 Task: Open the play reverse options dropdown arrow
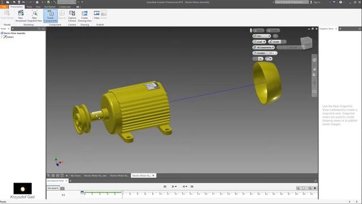(x=186, y=186)
